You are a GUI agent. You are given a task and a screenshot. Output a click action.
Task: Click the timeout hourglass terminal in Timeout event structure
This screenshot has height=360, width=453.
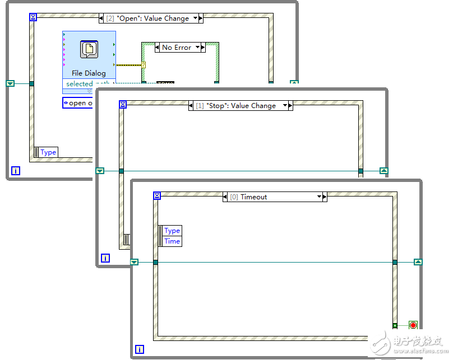tap(157, 196)
